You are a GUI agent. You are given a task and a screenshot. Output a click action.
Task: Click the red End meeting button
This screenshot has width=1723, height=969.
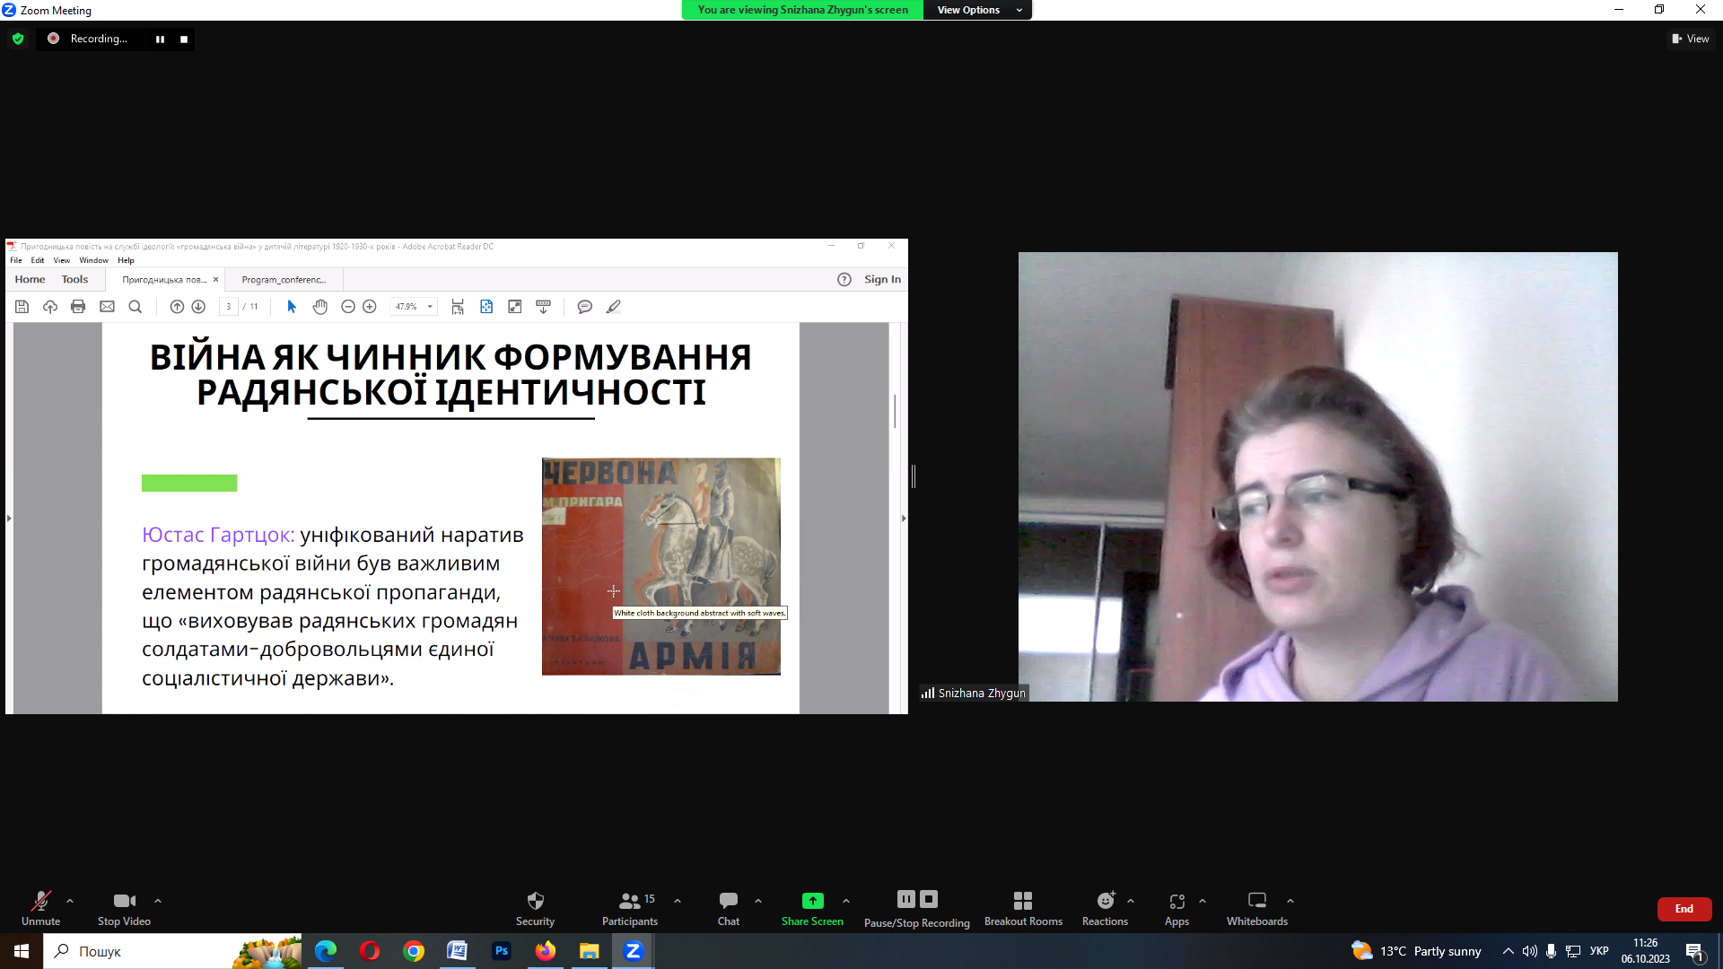click(1684, 909)
